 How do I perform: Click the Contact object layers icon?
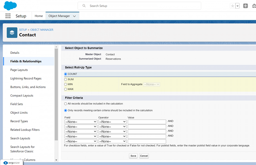click(12, 32)
